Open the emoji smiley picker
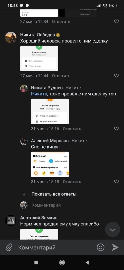Image resolution: width=124 pixels, height=270 pixels. tap(101, 247)
